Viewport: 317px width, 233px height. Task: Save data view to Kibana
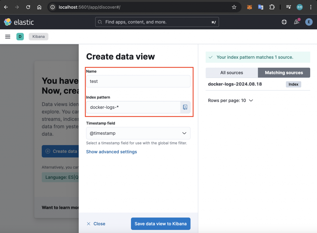click(161, 224)
